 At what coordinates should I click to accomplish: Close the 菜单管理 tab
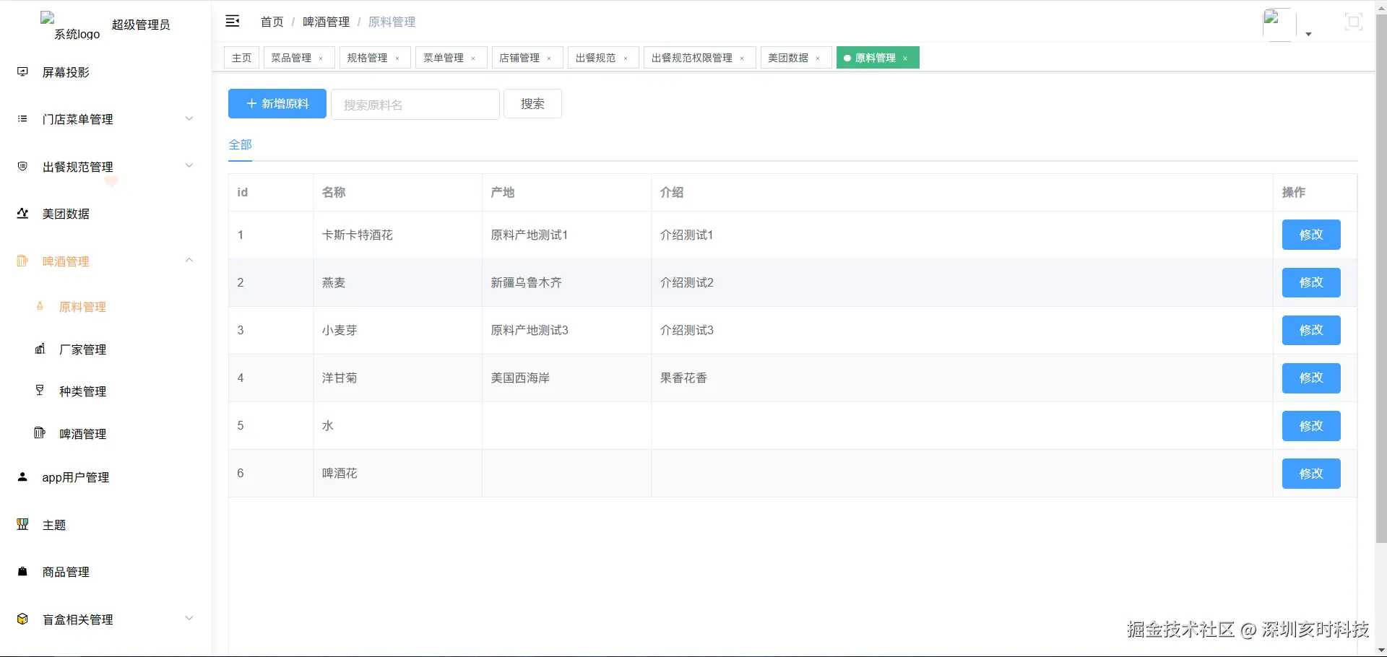[473, 58]
